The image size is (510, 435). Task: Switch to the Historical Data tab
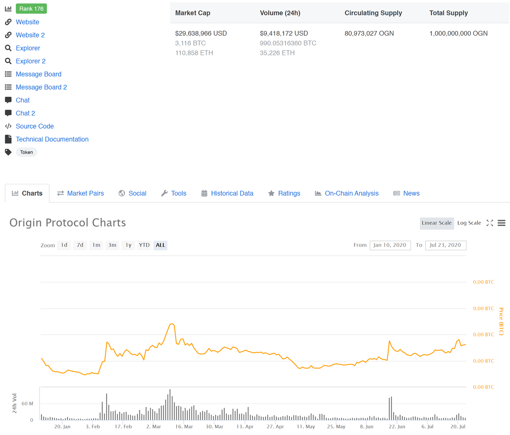click(x=227, y=193)
